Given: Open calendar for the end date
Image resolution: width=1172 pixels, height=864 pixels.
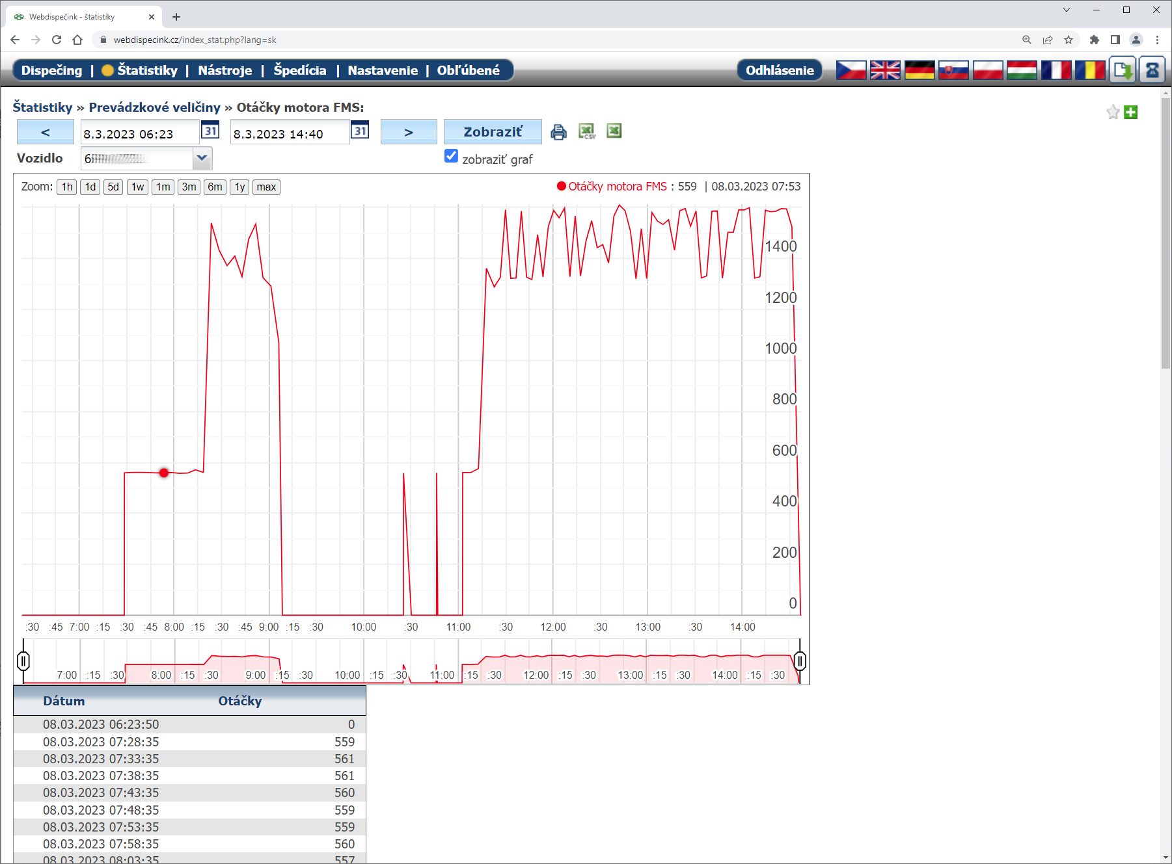Looking at the screenshot, I should click(x=360, y=131).
